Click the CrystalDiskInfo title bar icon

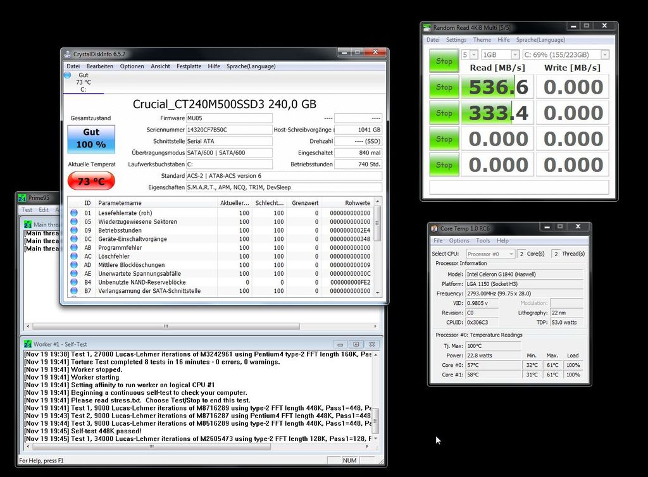tap(67, 54)
